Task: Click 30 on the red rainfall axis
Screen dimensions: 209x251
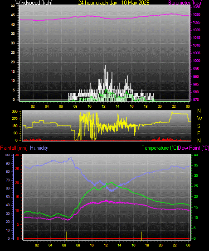Action: coord(17,155)
